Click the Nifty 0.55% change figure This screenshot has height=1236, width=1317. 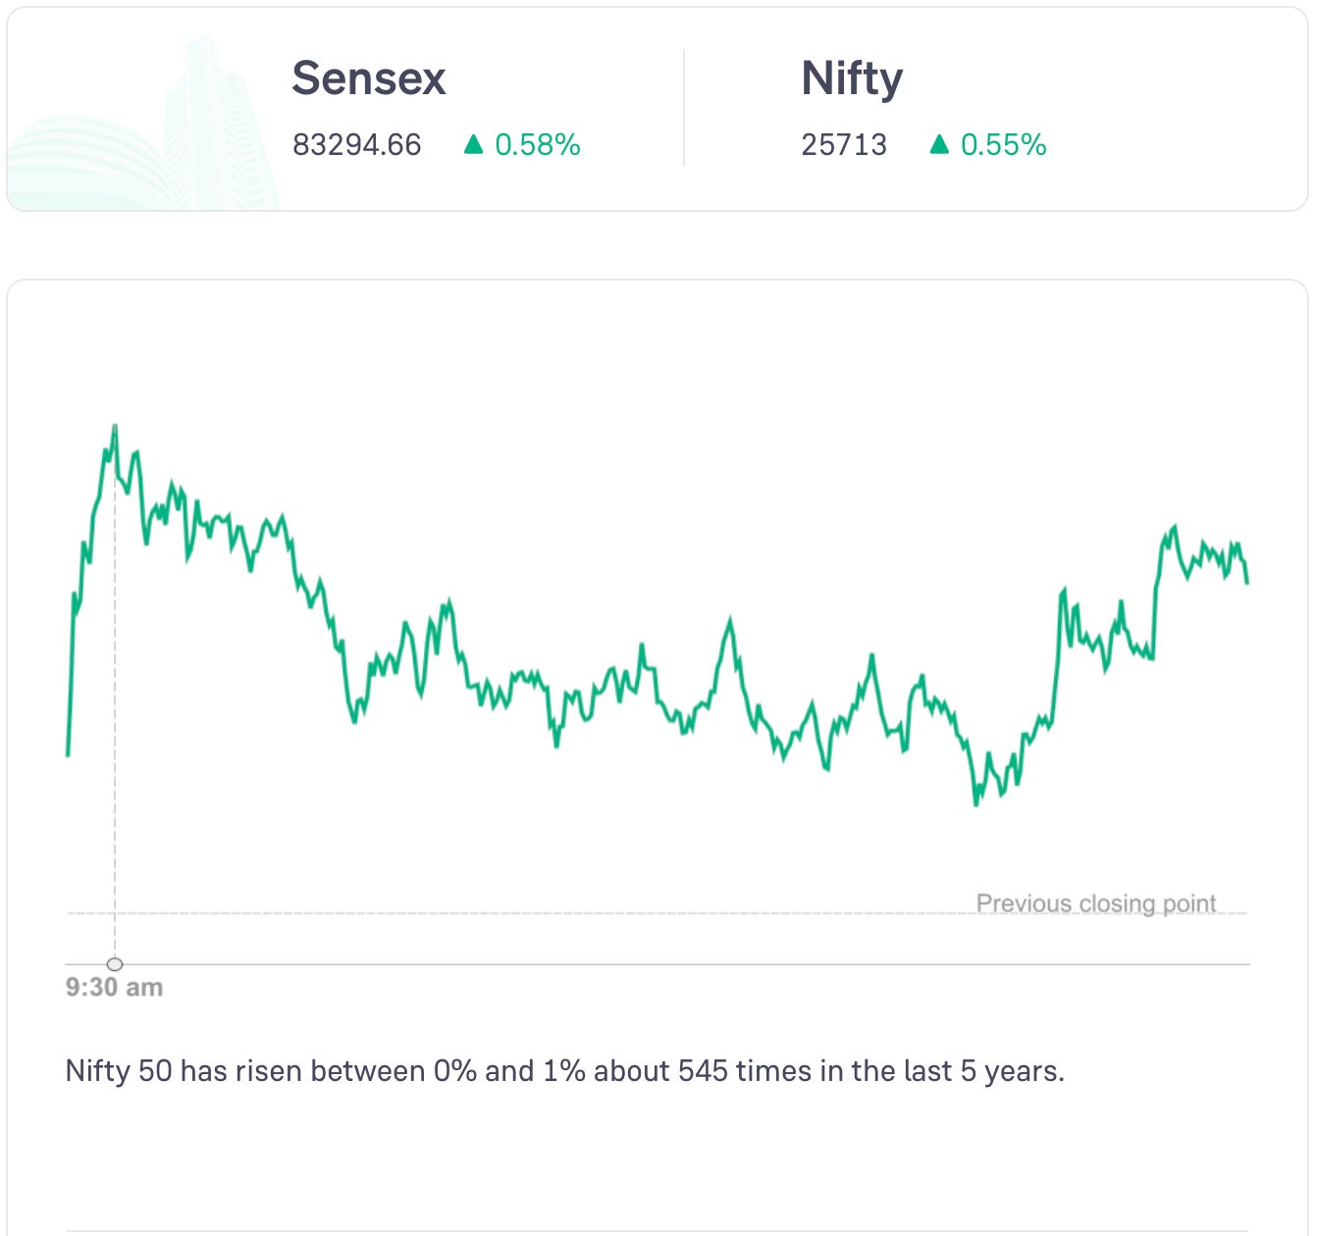[x=1004, y=145]
